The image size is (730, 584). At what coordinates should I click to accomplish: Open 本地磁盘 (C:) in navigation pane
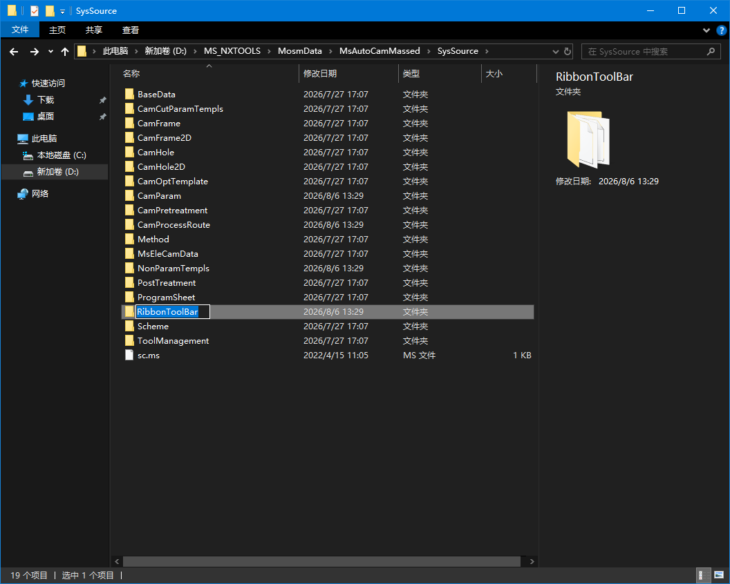coord(62,155)
